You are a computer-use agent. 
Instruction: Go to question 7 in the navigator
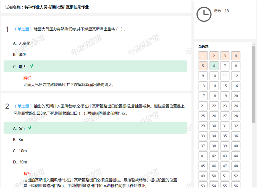225,66
